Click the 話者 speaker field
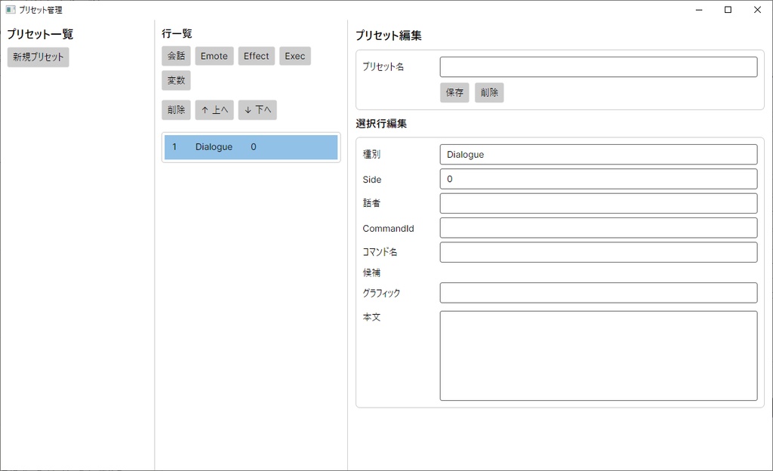773x471 pixels. 598,203
